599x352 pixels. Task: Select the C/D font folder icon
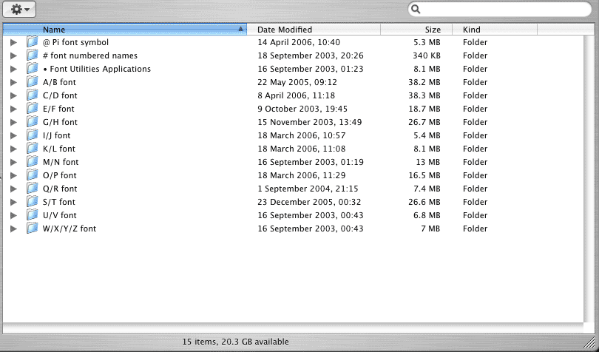tap(33, 95)
